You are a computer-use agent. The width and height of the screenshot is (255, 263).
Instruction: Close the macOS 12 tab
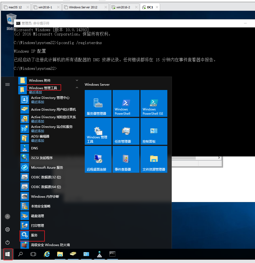(28, 7)
